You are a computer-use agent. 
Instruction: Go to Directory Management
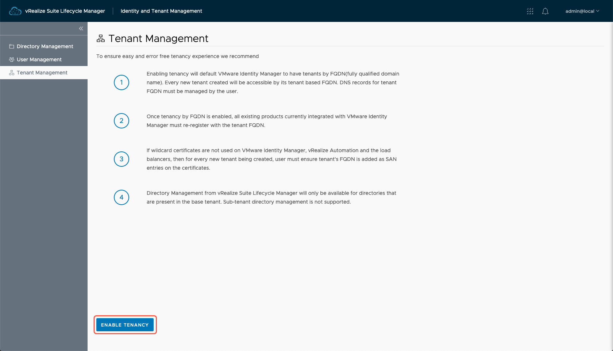click(x=45, y=46)
